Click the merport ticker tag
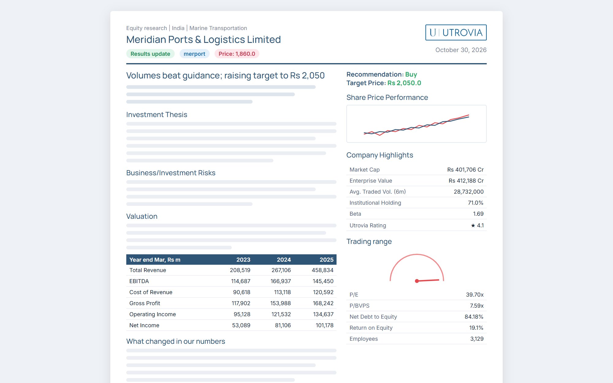Viewport: 613px width, 383px height. point(194,54)
